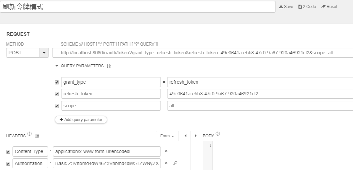Disable the refresh_token query parameter
The width and height of the screenshot is (353, 170).
coord(56,94)
